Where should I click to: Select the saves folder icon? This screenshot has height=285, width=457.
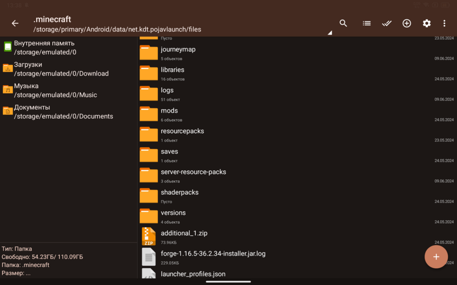tap(149, 155)
